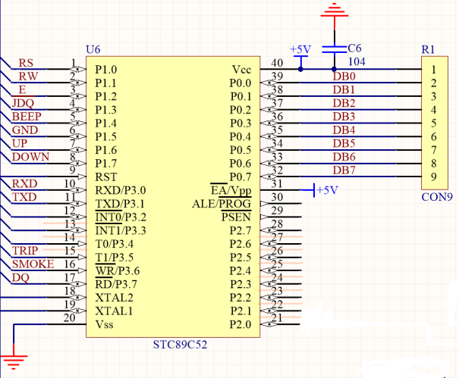The height and width of the screenshot is (378, 459).
Task: Click the DB1 net label
Action: pos(344,89)
